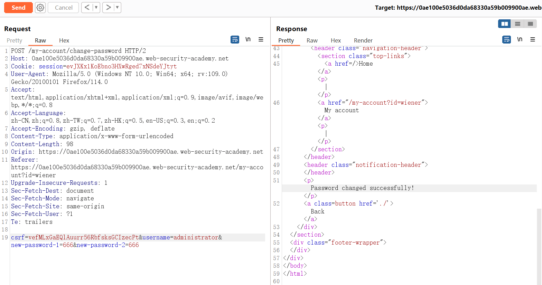Open the Request panel hamburger options menu
This screenshot has width=542, height=285.
261,40
